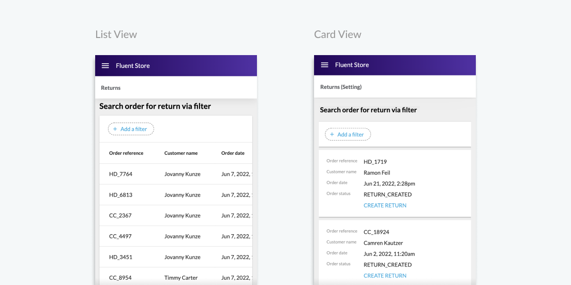Add a filter in the List View
This screenshot has height=285, width=571.
[x=130, y=129]
